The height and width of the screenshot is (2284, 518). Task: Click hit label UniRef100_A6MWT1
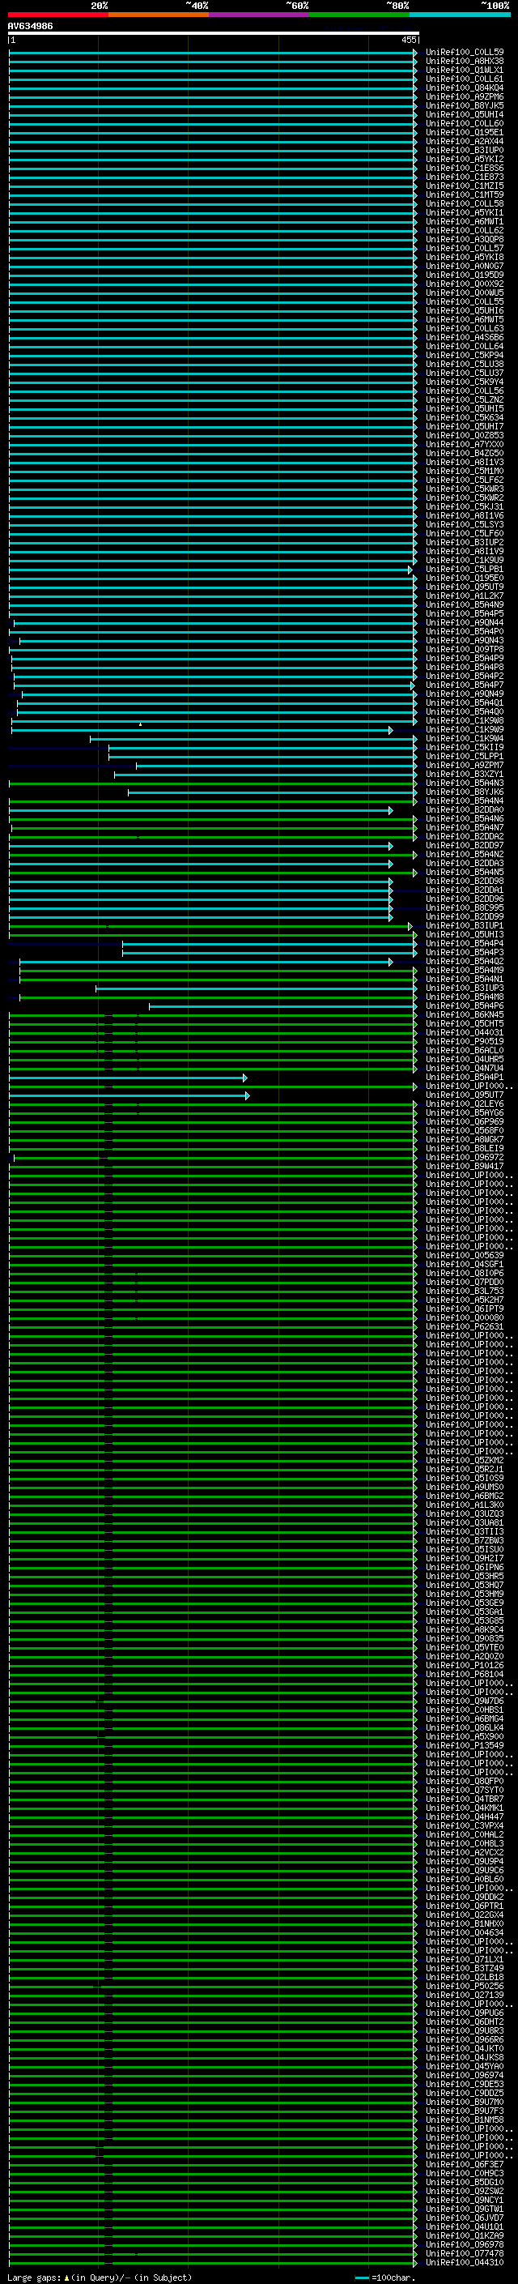coord(465,222)
